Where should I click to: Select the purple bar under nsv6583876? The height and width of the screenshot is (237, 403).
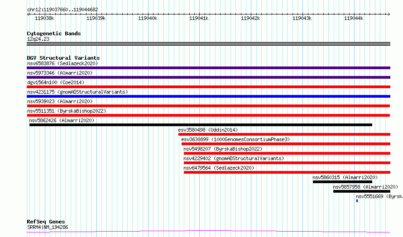(208, 68)
